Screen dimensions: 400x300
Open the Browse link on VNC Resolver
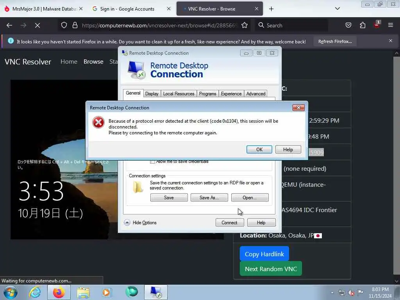[93, 62]
